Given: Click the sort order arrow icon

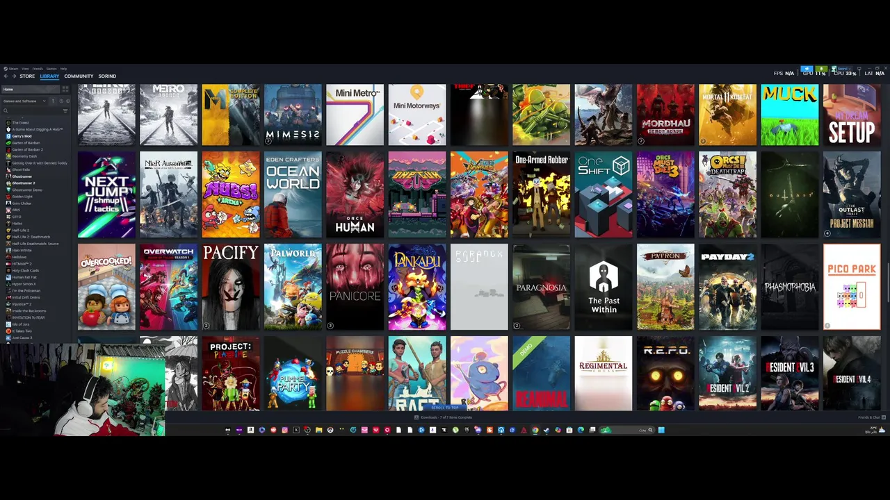Looking at the screenshot, I should pos(53,101).
